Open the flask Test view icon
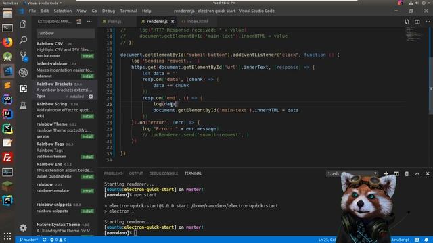Image resolution: width=433 pixels, height=243 pixels. [23, 105]
